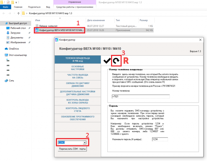The width and height of the screenshot is (207, 161).
Task: Switch to the Вид ribbon tab
Action: (x=48, y=7)
